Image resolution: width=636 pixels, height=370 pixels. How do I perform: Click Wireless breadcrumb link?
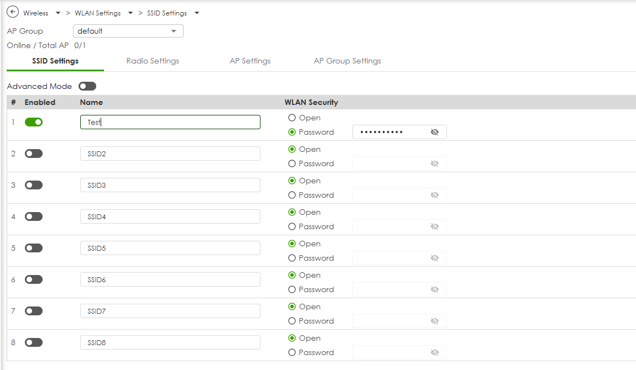tap(36, 13)
